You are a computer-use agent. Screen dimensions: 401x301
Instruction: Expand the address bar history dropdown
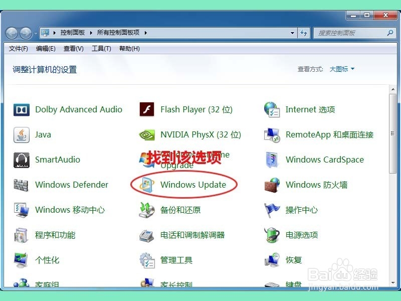[292, 33]
